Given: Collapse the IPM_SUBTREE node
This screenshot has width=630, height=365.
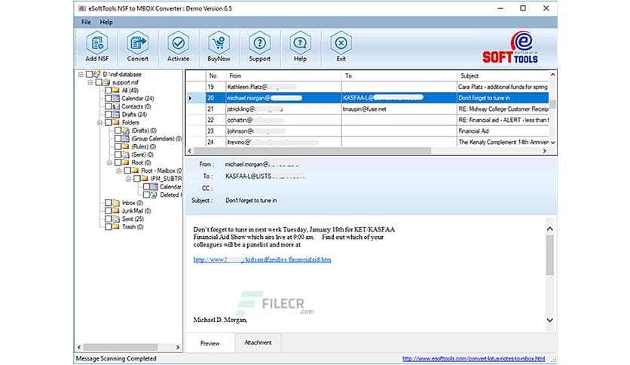Looking at the screenshot, I should coord(129,179).
